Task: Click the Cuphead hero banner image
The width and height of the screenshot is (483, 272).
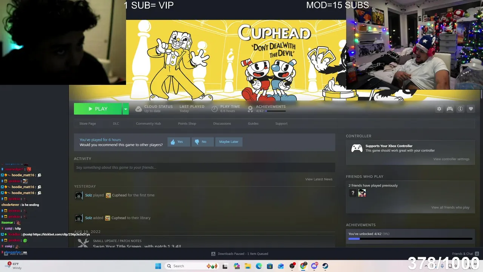Action: tap(236, 60)
